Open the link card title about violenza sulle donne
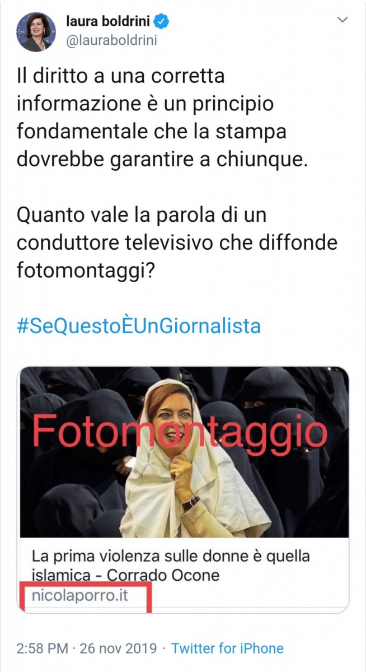Viewport: 366px width, 672px height. pyautogui.click(x=171, y=566)
